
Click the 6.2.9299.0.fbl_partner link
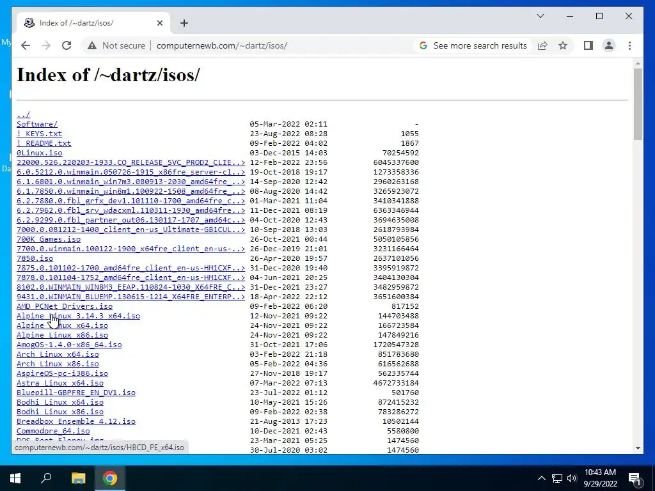coord(130,220)
